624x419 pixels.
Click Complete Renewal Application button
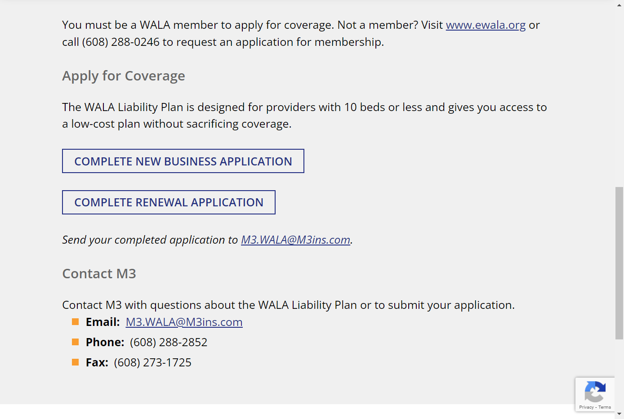click(169, 202)
